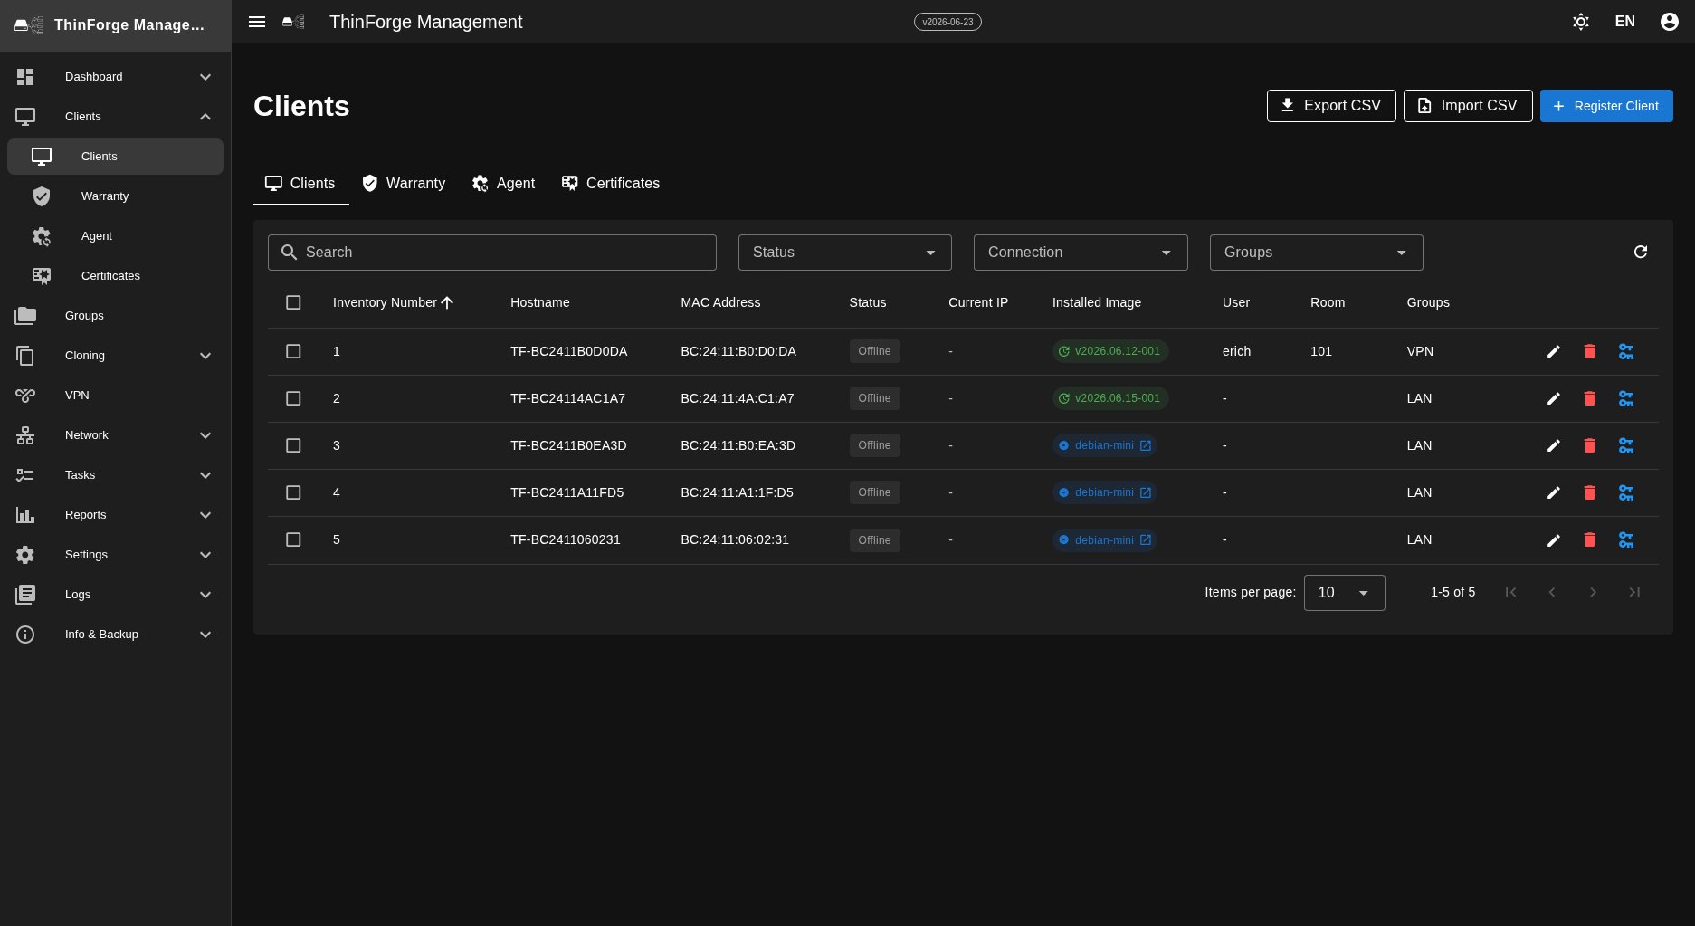
Task: Open the Groups filter dropdown
Action: tap(1317, 253)
